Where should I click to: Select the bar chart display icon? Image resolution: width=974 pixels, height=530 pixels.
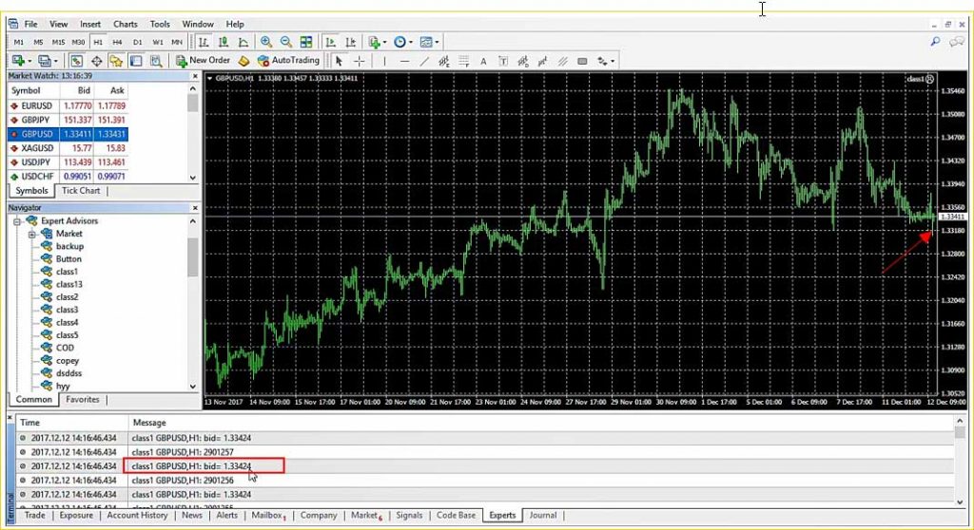(x=204, y=42)
